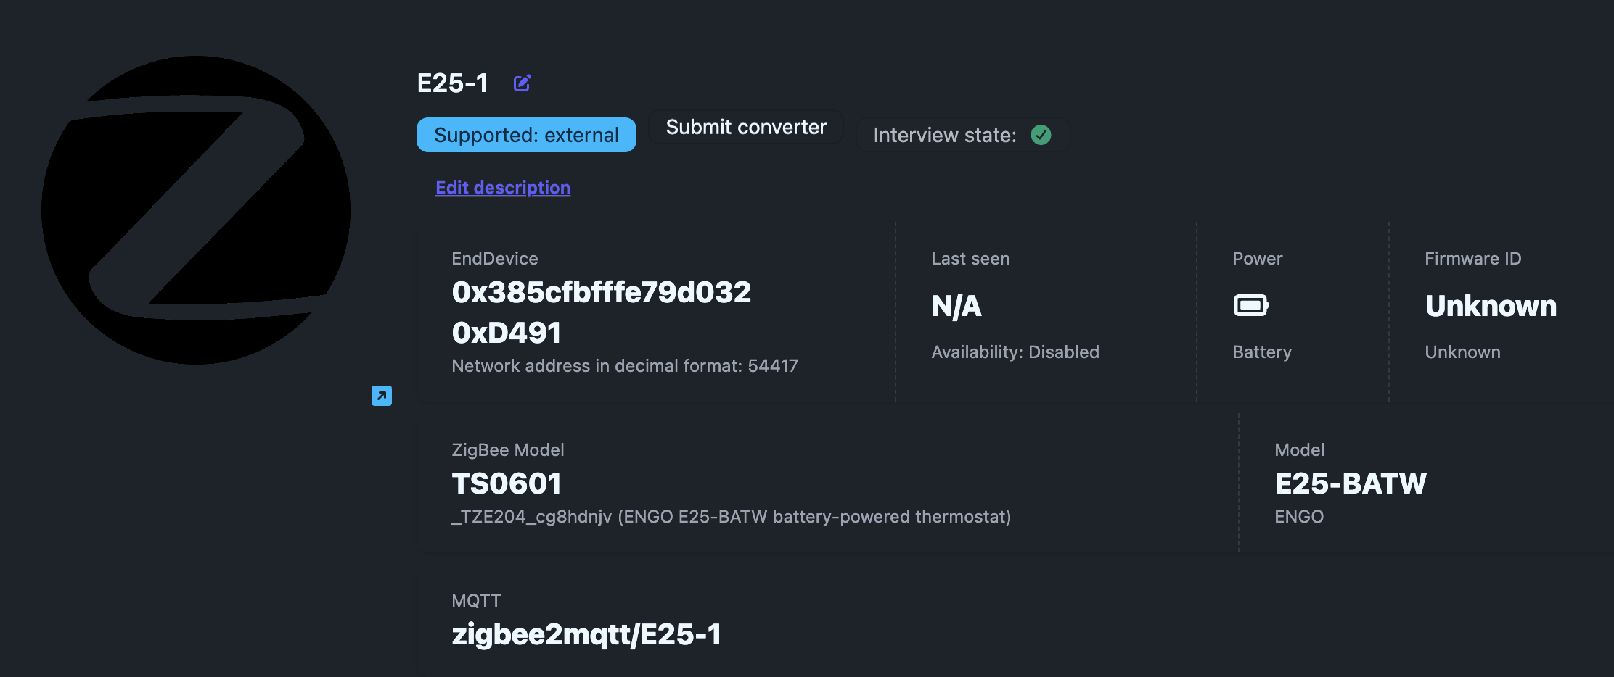Click the battery power icon
This screenshot has width=1614, height=677.
1250,305
